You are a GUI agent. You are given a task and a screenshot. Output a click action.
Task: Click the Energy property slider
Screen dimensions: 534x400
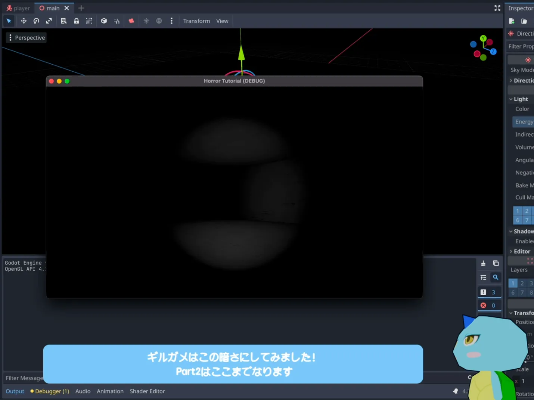click(524, 122)
